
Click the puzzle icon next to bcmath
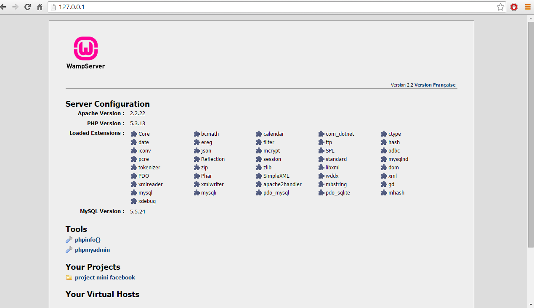(197, 134)
